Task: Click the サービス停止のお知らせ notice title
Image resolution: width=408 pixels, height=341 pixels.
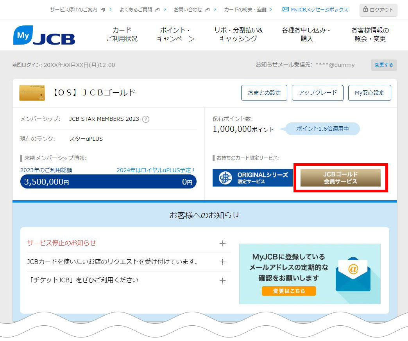Action: pos(62,243)
